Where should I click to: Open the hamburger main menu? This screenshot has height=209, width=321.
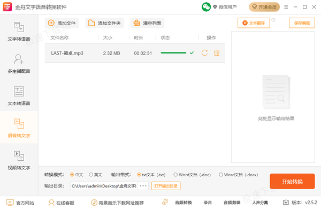coord(286,7)
